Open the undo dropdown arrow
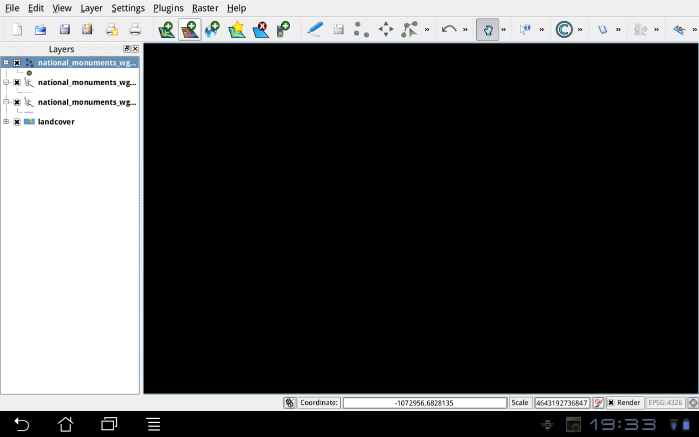The height and width of the screenshot is (437, 699). pyautogui.click(x=464, y=29)
